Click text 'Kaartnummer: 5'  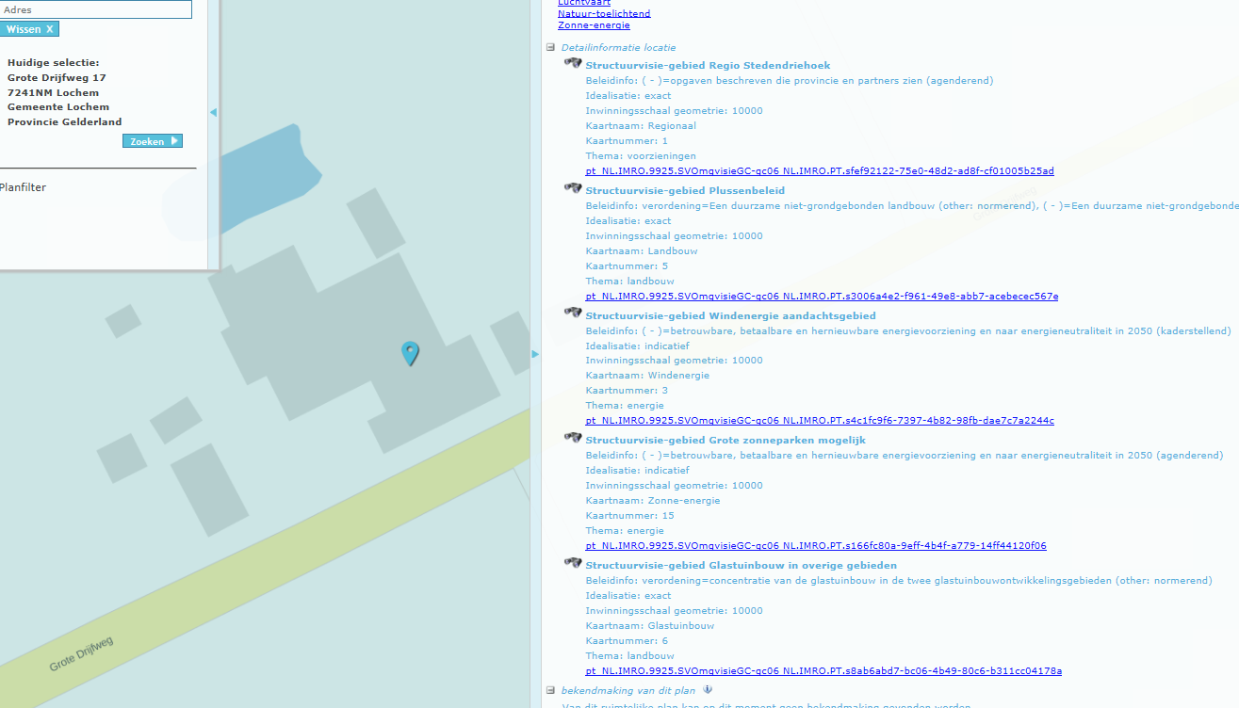point(627,266)
